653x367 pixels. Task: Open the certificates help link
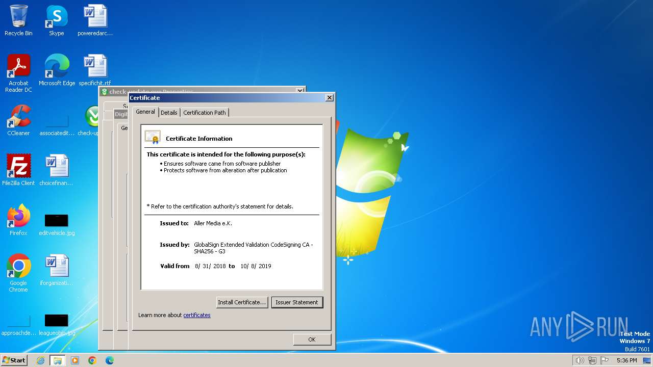(x=197, y=315)
